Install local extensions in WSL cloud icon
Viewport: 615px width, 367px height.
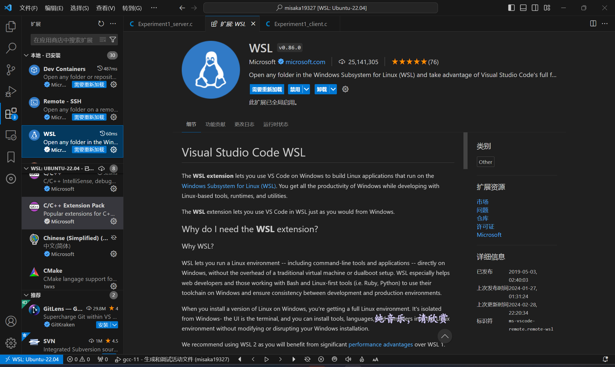[102, 168]
